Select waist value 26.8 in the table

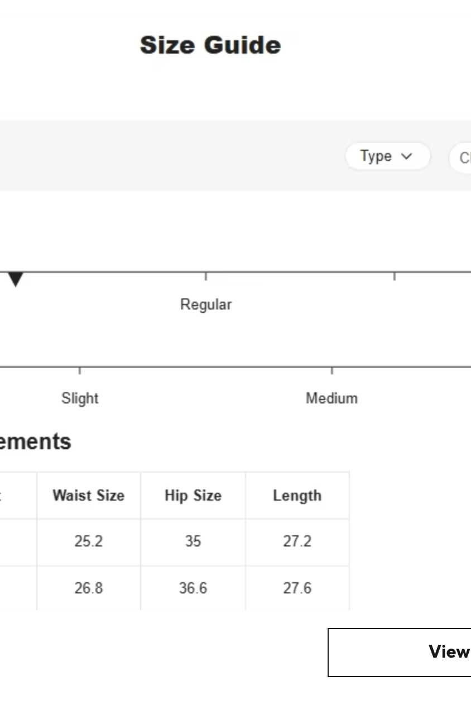88,588
